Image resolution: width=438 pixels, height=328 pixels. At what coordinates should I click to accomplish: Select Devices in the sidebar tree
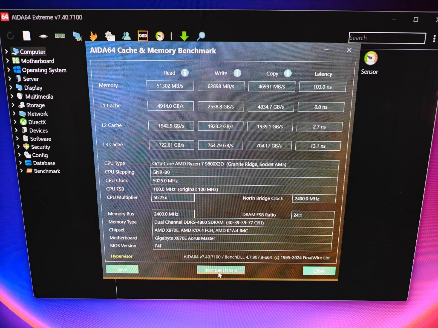[38, 130]
